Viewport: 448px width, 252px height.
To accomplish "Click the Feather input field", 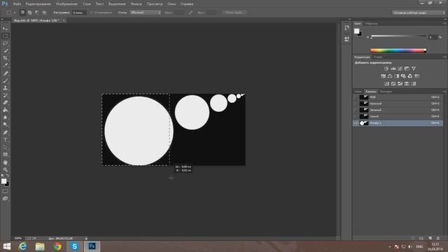I will (78, 13).
